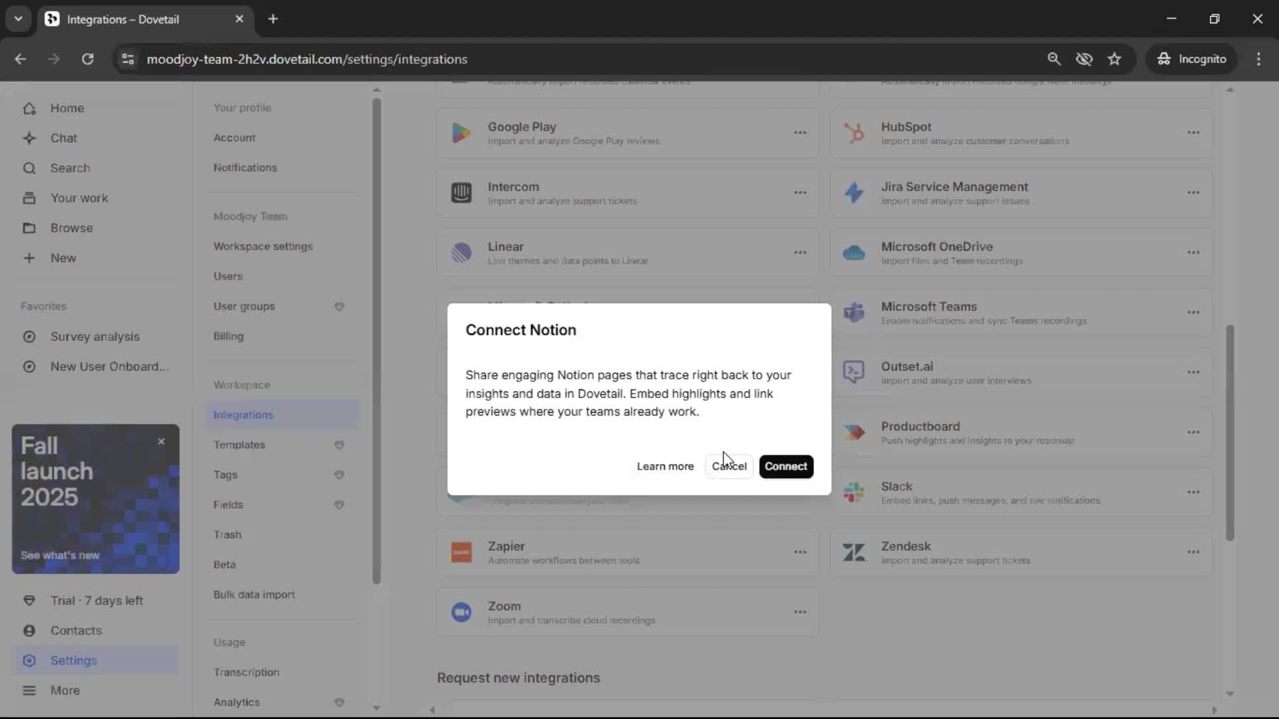This screenshot has height=719, width=1279.
Task: Click the Google Play logo icon
Action: 461,132
